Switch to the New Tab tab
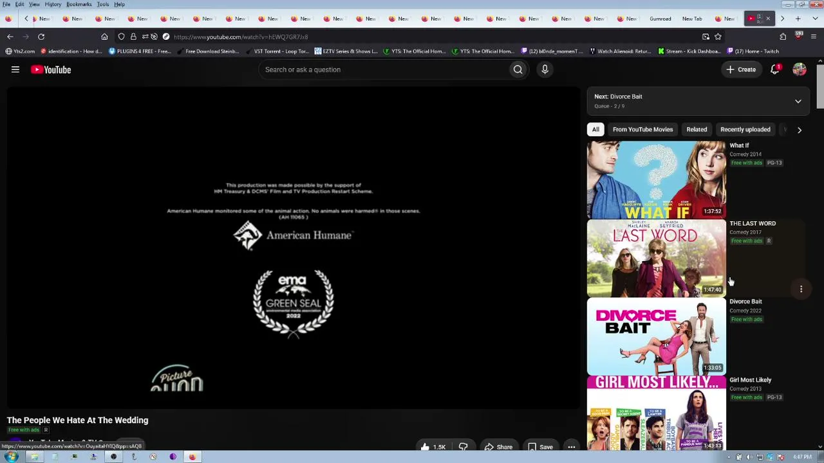This screenshot has height=463, width=824. point(693,19)
